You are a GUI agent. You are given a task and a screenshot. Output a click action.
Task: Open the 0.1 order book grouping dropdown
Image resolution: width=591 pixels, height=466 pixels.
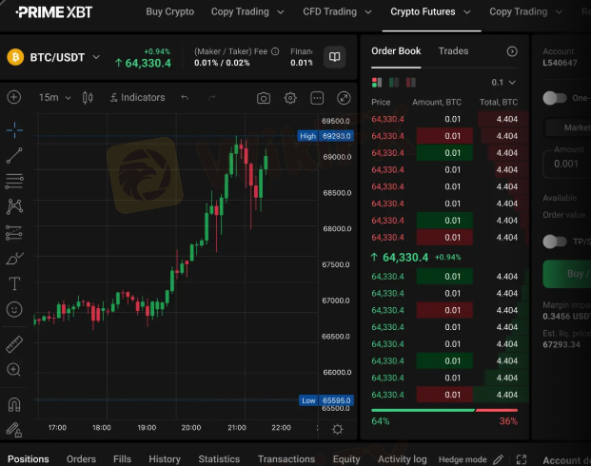coord(503,83)
